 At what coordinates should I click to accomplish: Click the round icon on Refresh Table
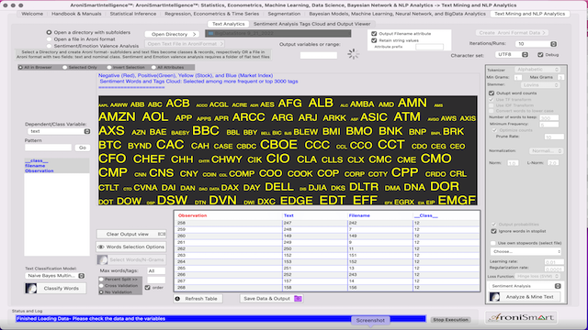[177, 299]
